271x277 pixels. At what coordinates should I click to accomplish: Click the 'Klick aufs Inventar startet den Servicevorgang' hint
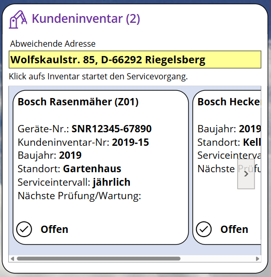pyautogui.click(x=98, y=76)
